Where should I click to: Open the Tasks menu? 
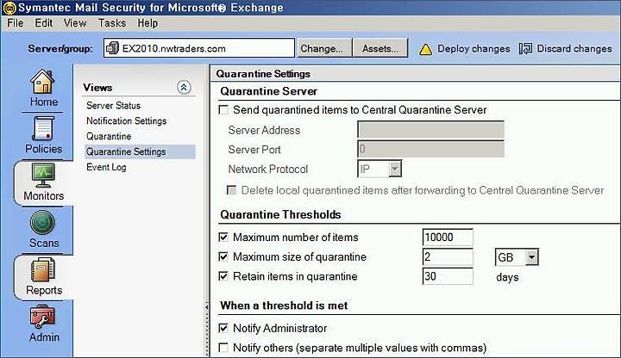point(112,23)
